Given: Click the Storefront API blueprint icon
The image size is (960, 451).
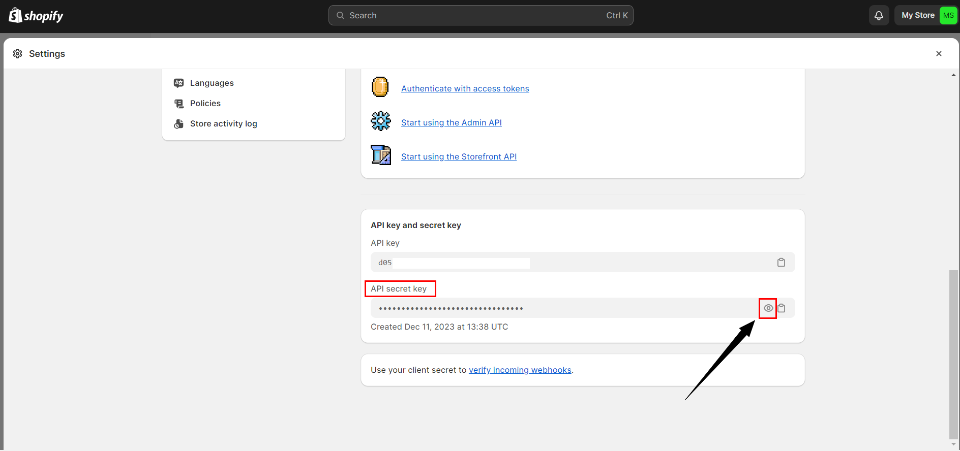Looking at the screenshot, I should (x=380, y=155).
